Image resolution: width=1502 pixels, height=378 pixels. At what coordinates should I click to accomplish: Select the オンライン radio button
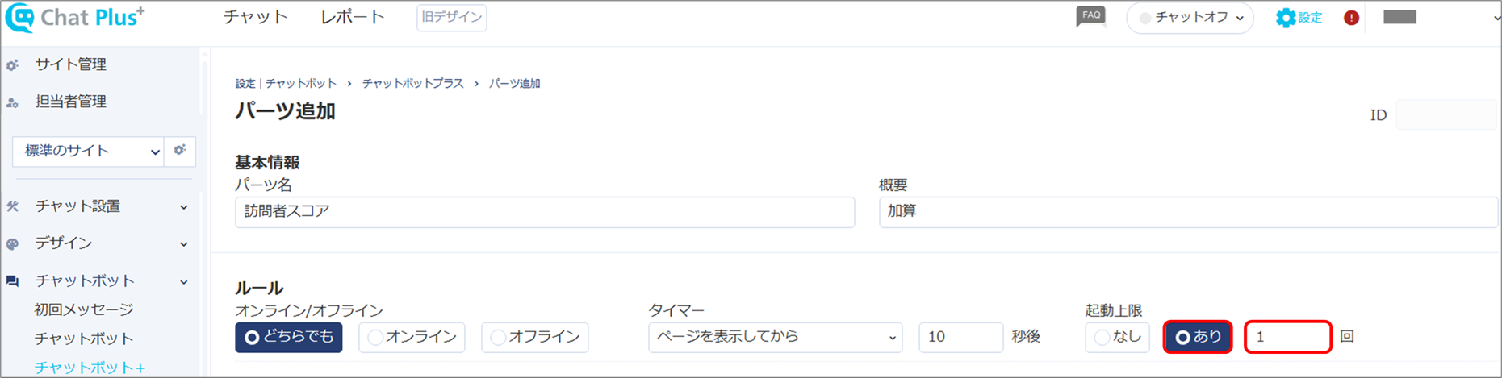[x=412, y=337]
